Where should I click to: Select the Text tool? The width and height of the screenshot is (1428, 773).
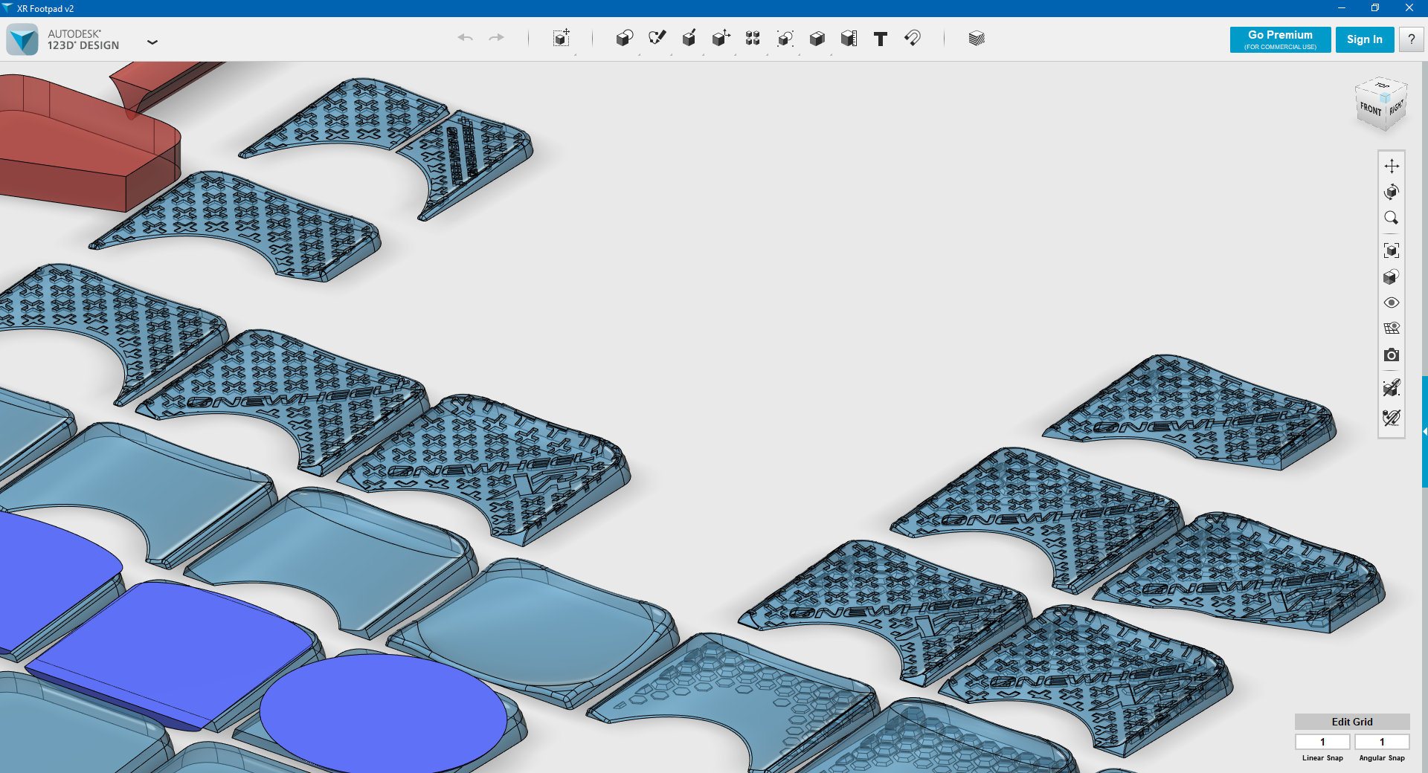tap(881, 39)
